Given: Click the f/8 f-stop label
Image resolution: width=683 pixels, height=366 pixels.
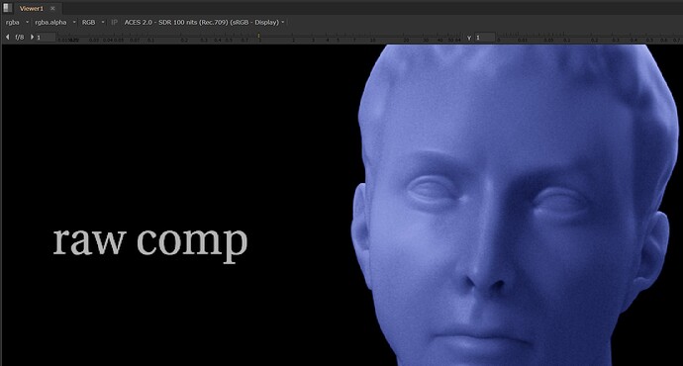Looking at the screenshot, I should click(x=20, y=38).
